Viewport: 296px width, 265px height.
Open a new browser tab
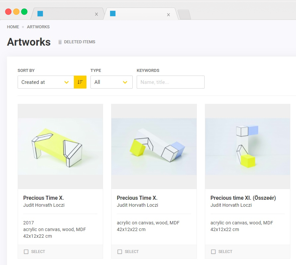coord(184,14)
